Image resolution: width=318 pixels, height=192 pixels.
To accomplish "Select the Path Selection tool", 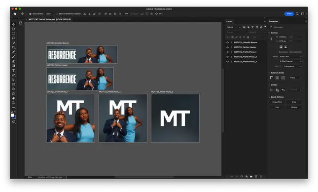I will click(x=13, y=80).
